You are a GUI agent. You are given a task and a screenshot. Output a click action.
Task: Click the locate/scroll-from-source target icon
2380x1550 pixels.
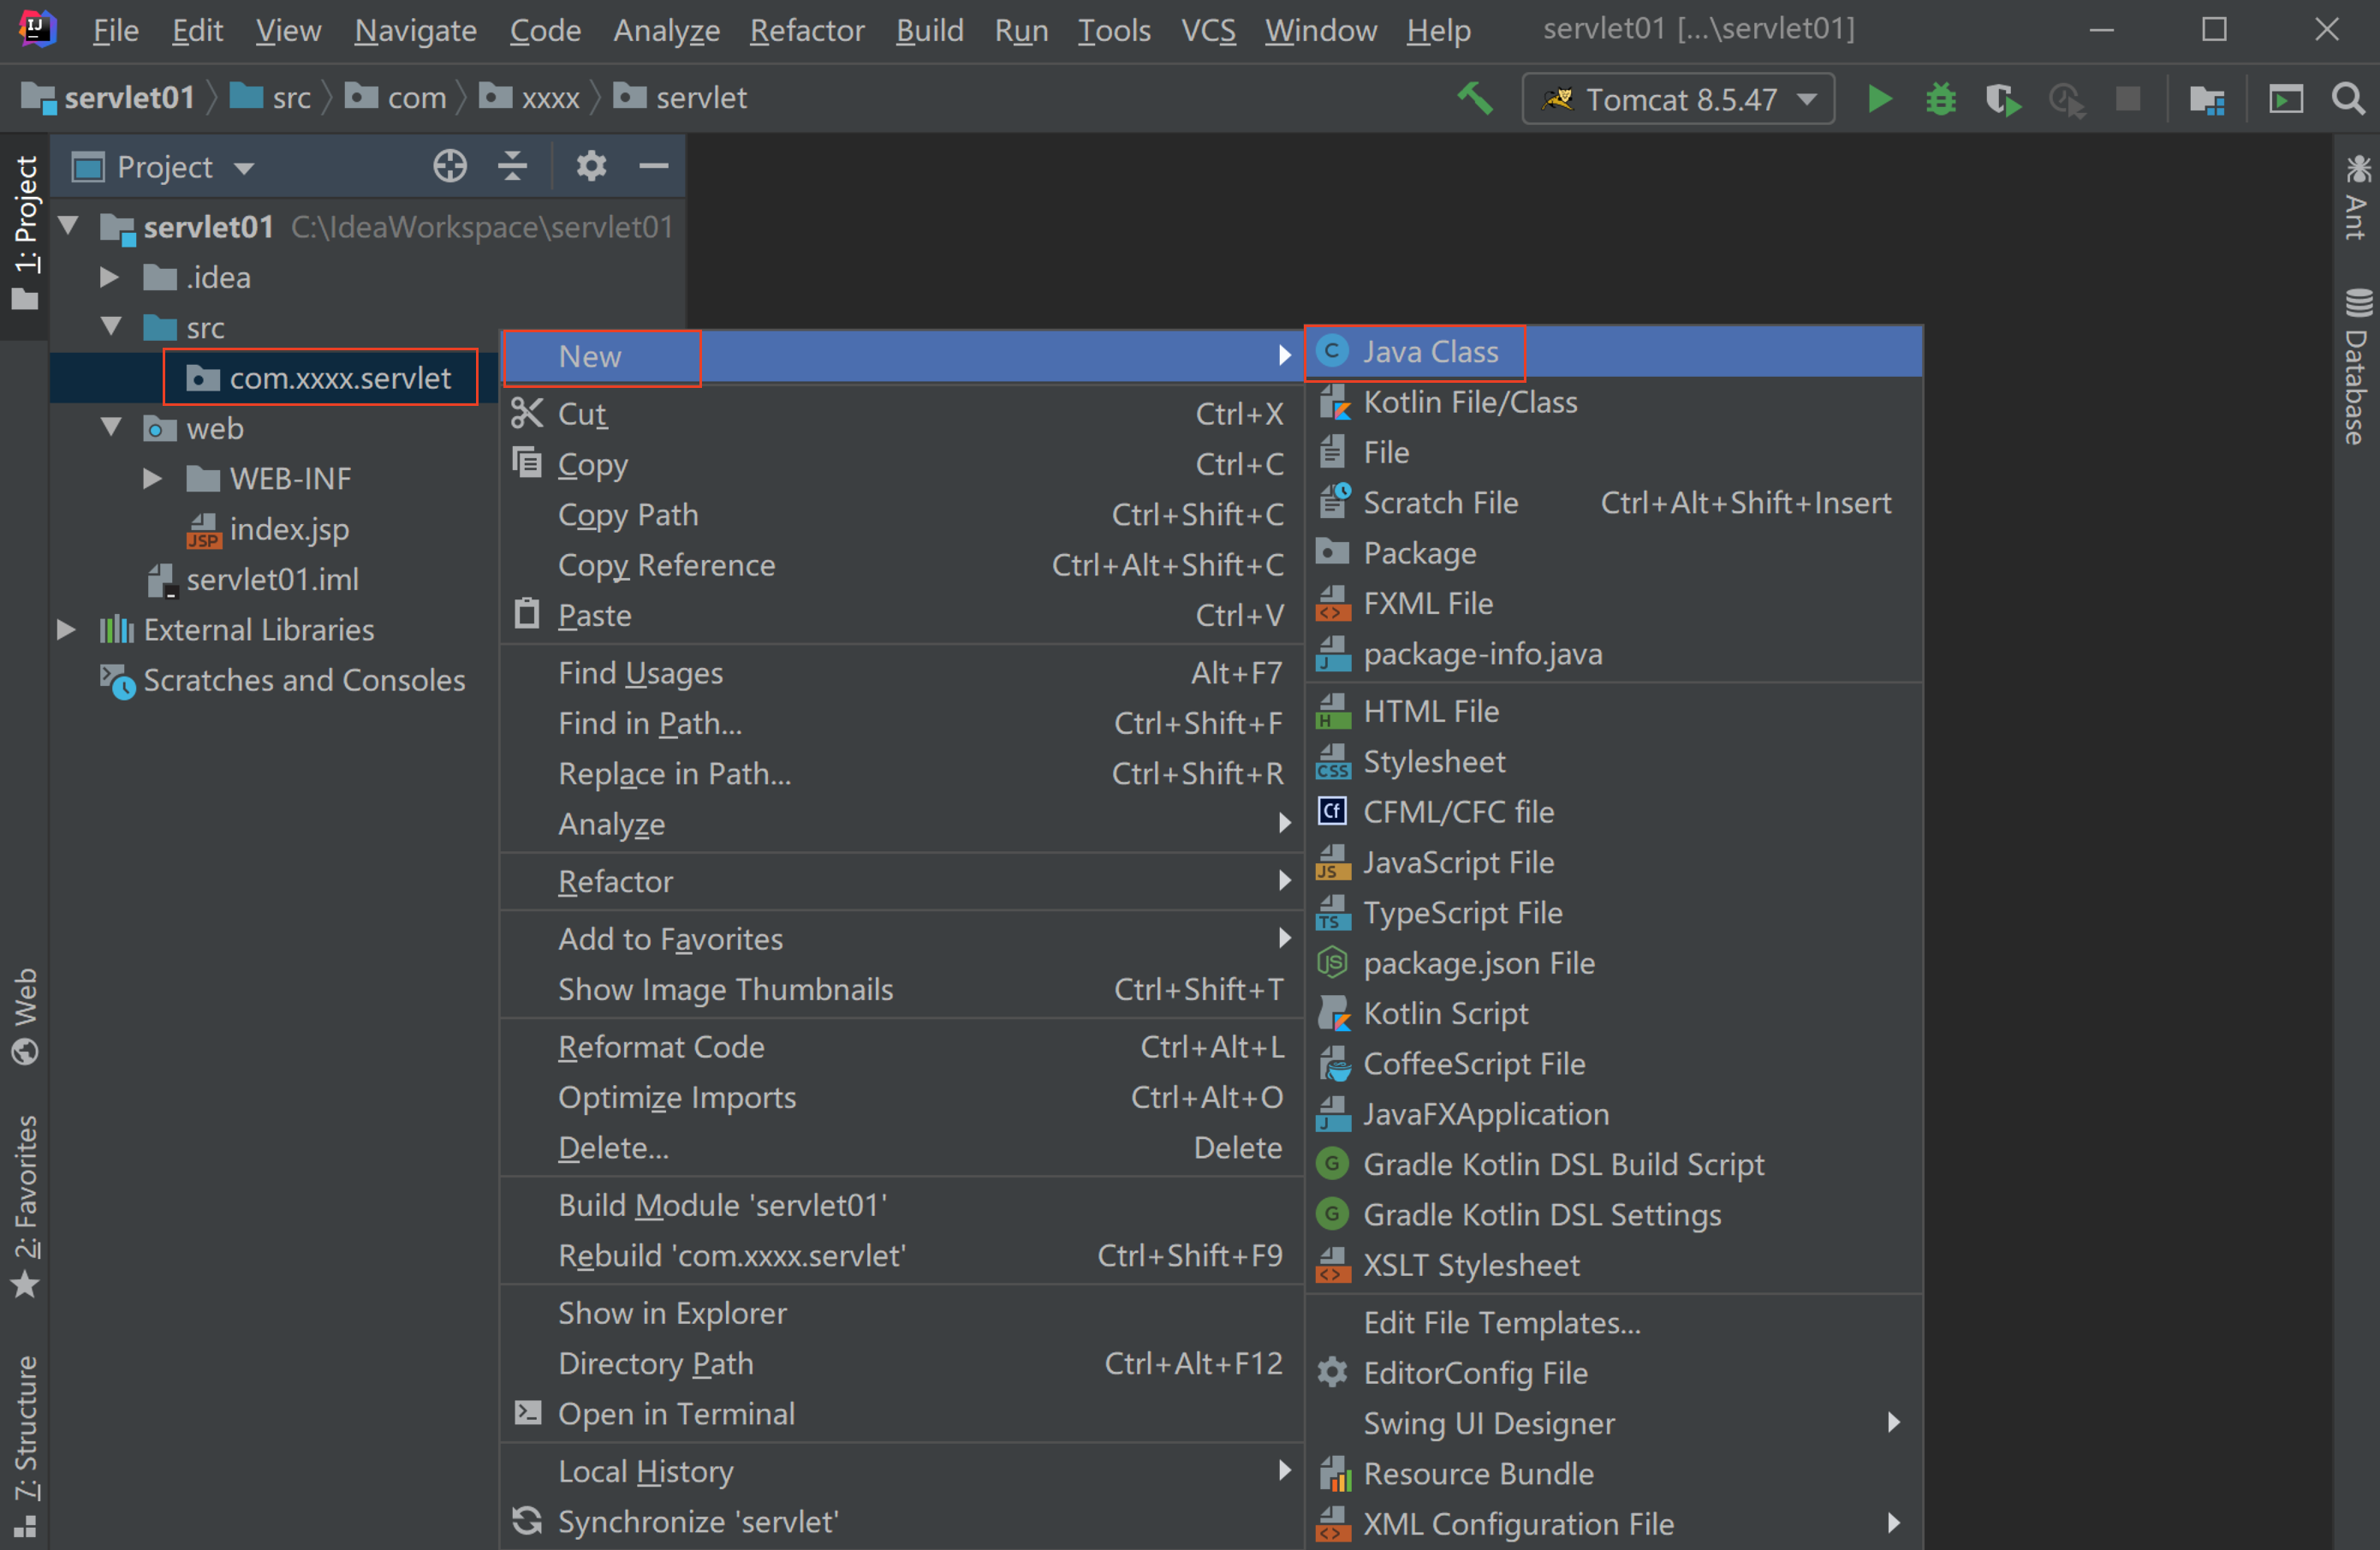pyautogui.click(x=450, y=166)
